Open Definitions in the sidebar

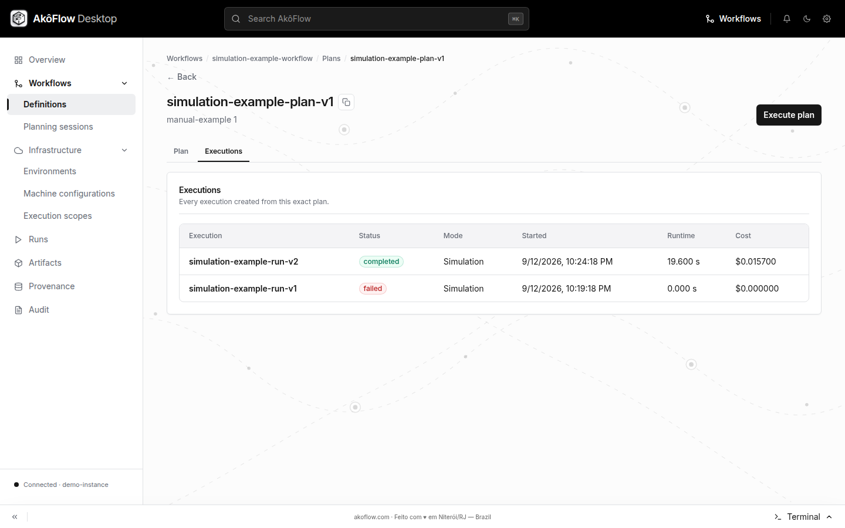[x=71, y=104]
